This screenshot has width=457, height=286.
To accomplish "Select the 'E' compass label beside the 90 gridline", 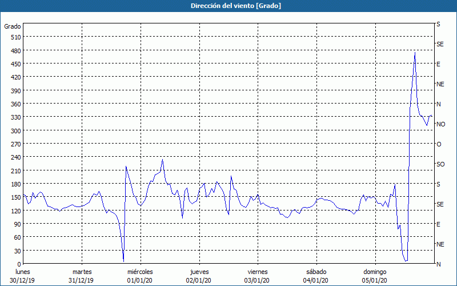I will click(x=438, y=224).
